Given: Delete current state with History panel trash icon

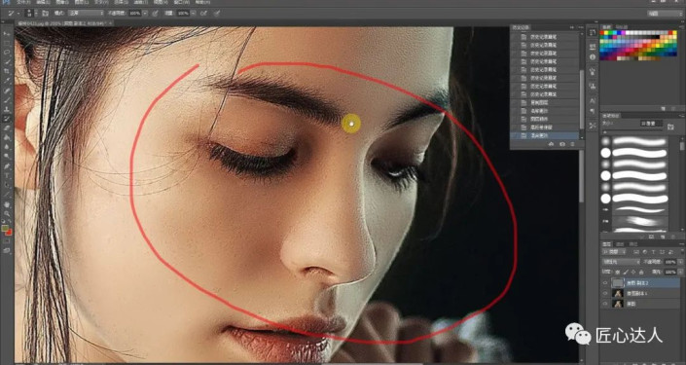Looking at the screenshot, I should (x=573, y=144).
